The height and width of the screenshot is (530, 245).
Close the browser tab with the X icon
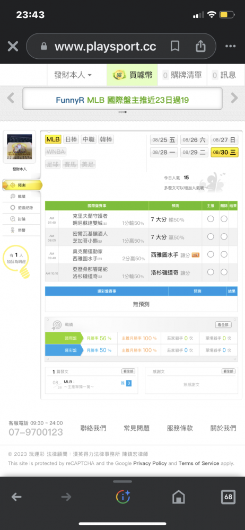coord(13,46)
